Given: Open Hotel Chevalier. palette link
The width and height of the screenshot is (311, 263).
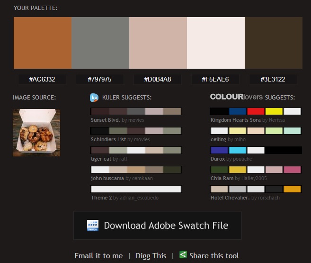Looking at the screenshot, I should coord(230,198).
